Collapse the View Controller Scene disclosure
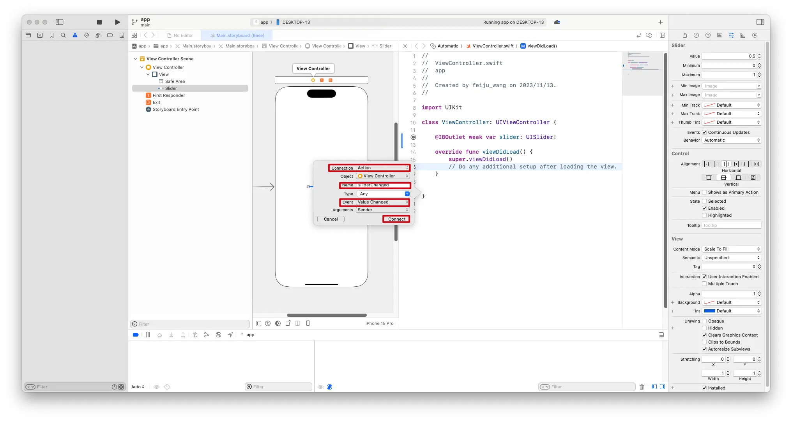The width and height of the screenshot is (792, 421). 135,59
